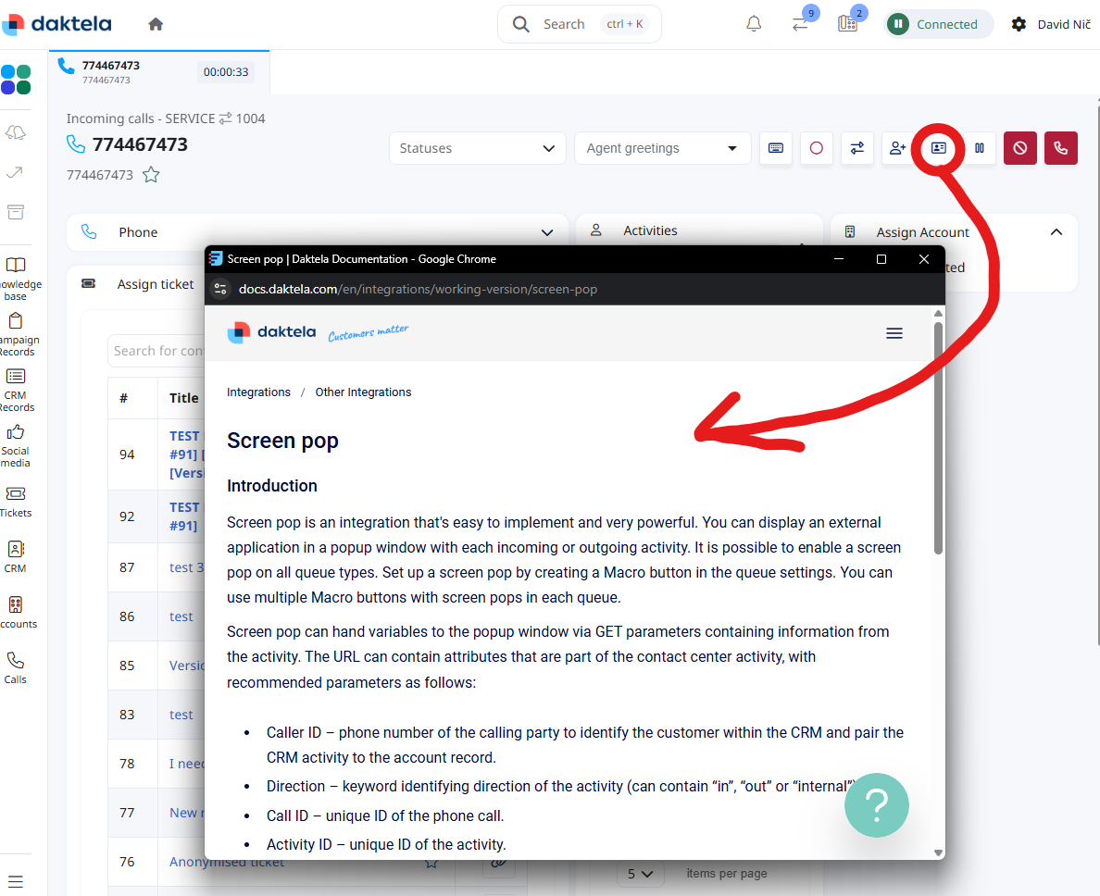Click the add contact icon
Screen dimensions: 1100x896
[x=897, y=148]
